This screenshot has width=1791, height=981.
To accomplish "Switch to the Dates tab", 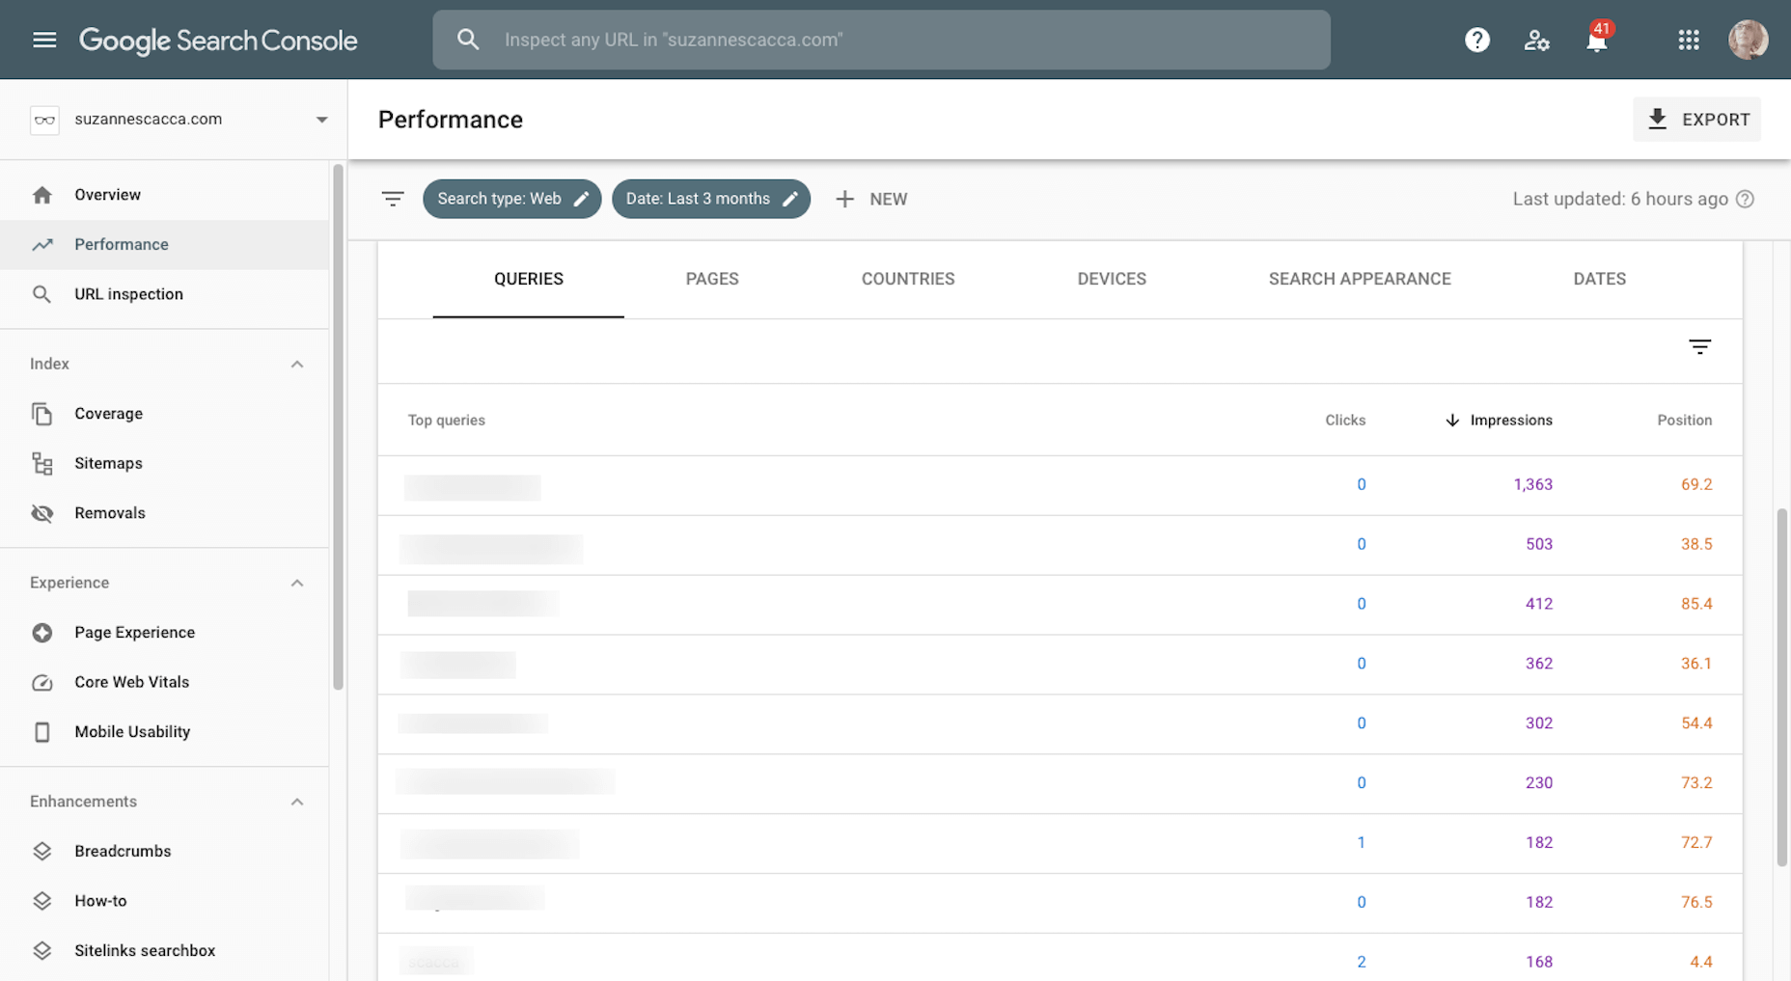I will point(1599,279).
